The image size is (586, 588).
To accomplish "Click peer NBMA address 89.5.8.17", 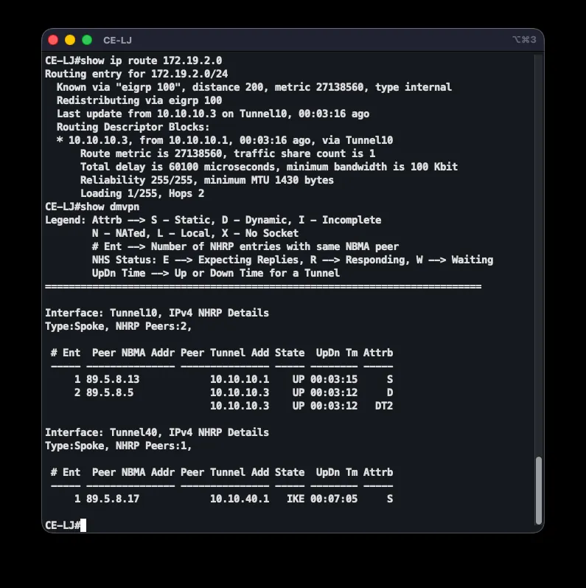I will (113, 499).
